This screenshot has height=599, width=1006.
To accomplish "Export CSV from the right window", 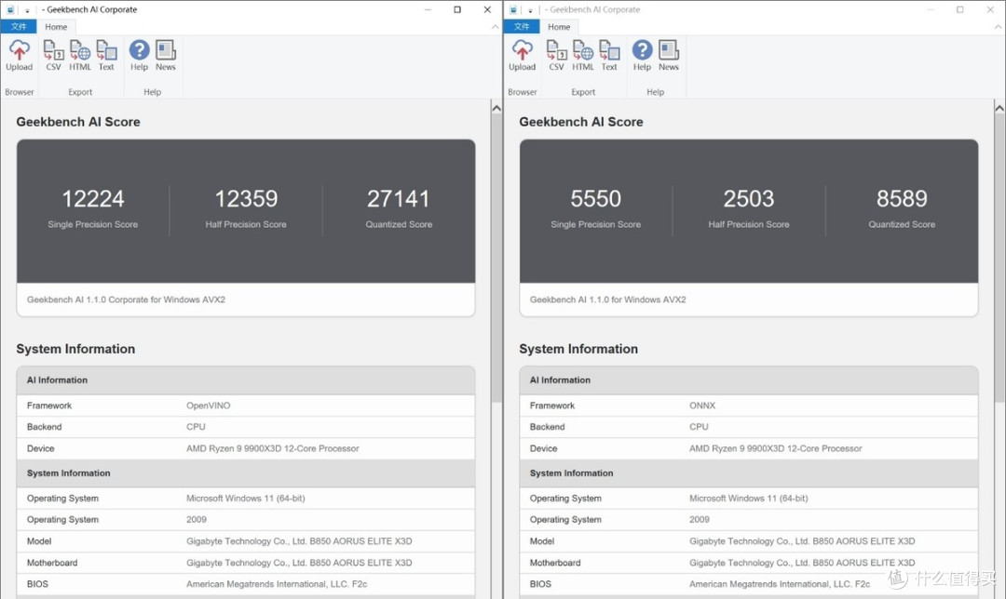I will pyautogui.click(x=556, y=55).
